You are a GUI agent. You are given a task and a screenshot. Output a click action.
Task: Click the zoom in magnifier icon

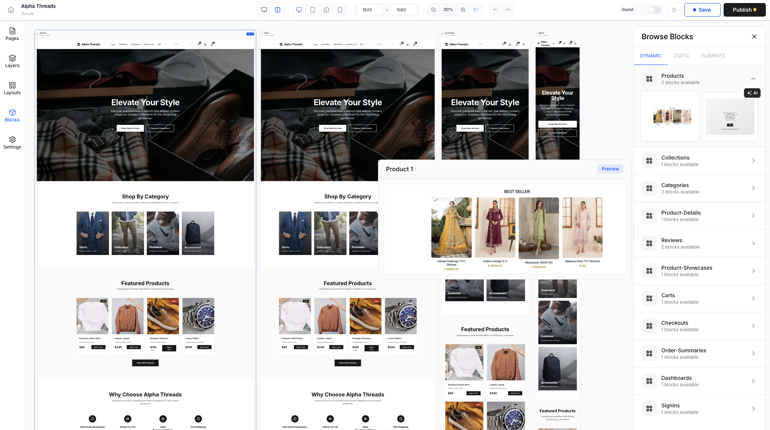[x=463, y=10]
